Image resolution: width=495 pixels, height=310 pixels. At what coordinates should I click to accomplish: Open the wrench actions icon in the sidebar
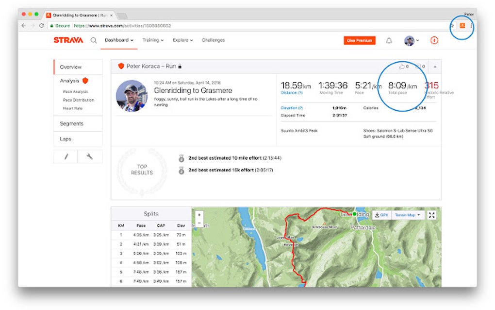pyautogui.click(x=90, y=156)
